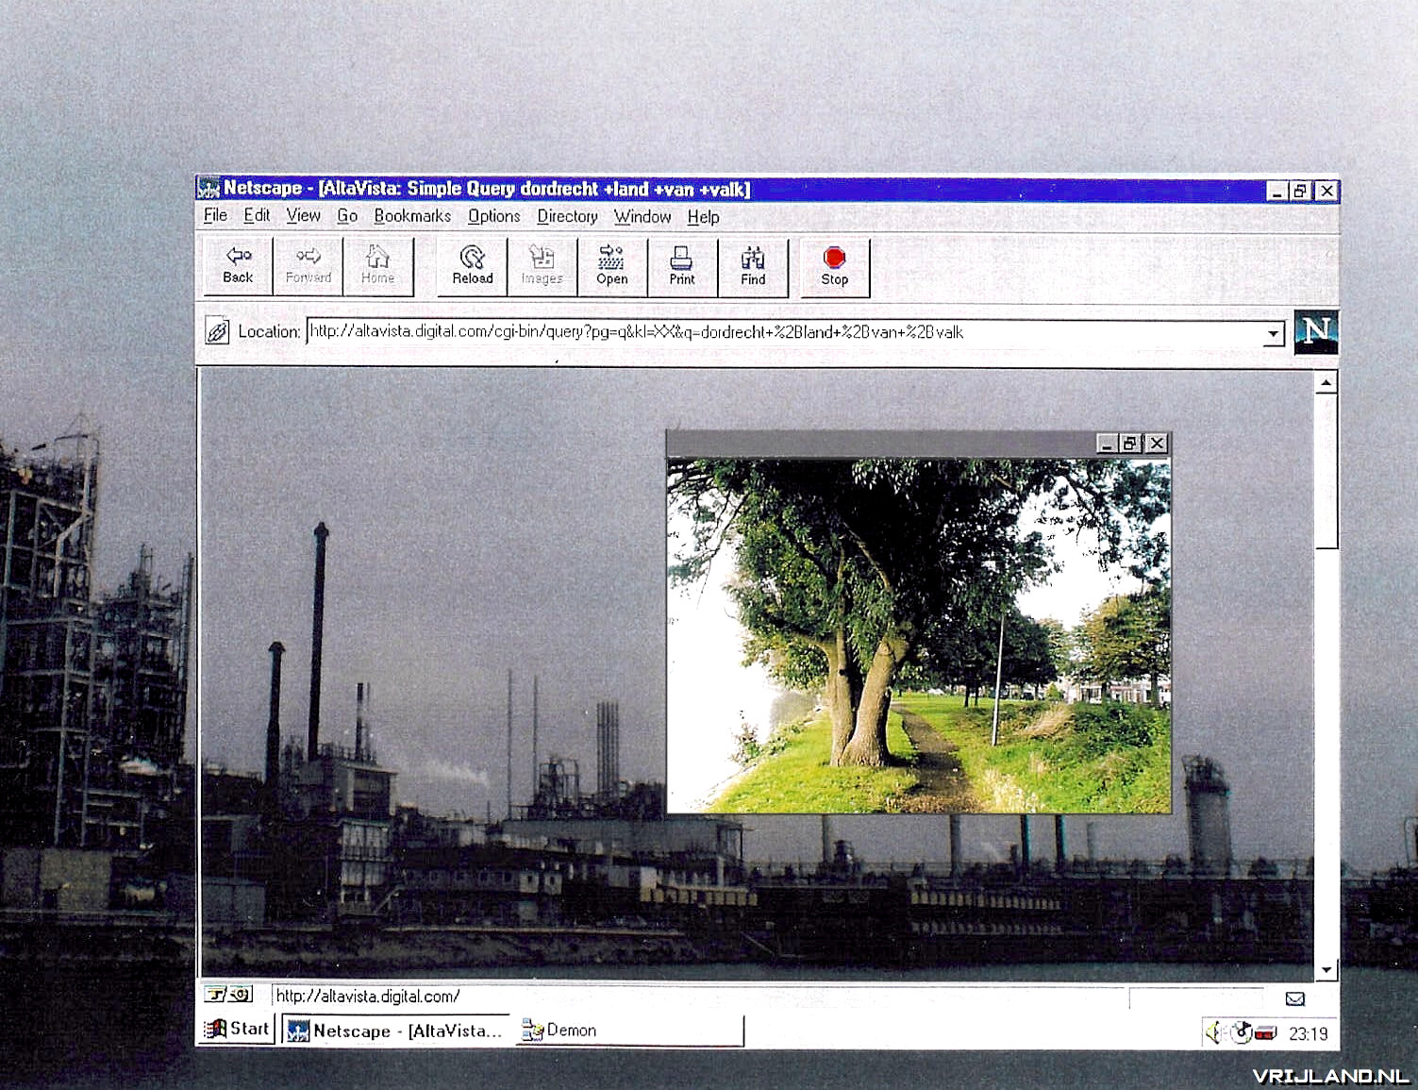Open the Options menu
This screenshot has width=1418, height=1090.
pos(493,216)
